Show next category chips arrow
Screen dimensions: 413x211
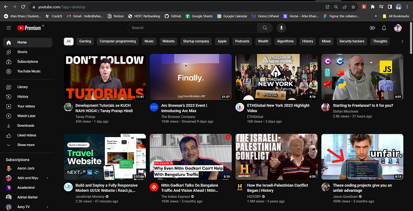pyautogui.click(x=402, y=41)
